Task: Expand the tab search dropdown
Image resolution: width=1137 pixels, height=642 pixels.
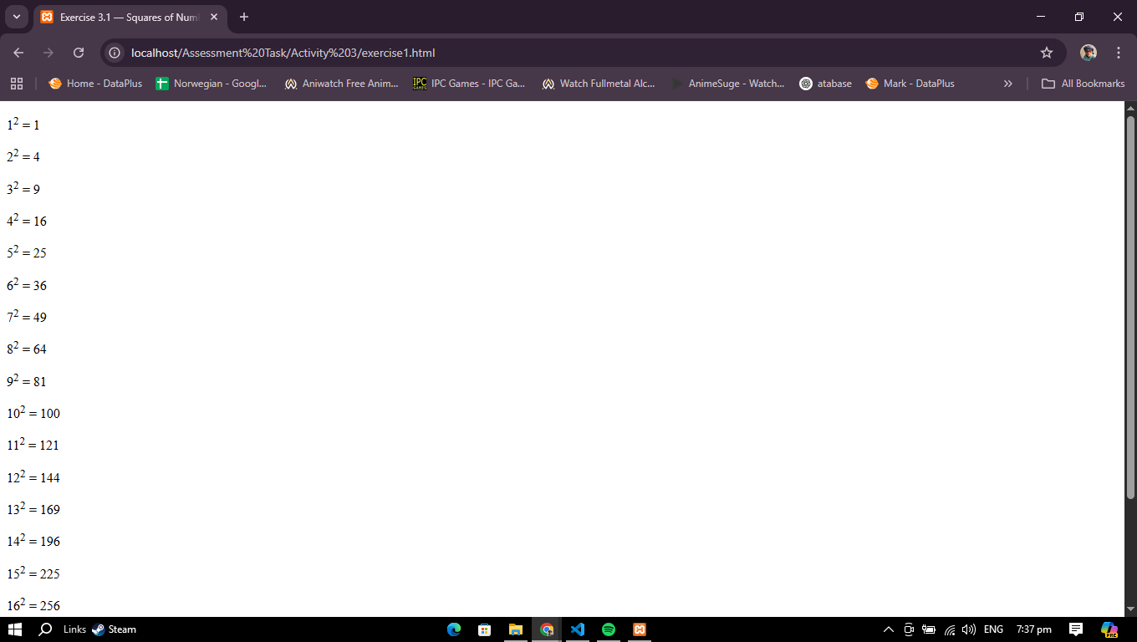Action: tap(16, 17)
